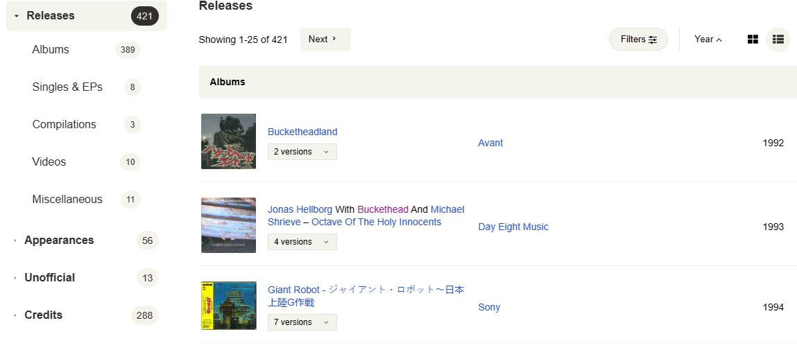
Task: Switch to list view layout
Action: (778, 40)
